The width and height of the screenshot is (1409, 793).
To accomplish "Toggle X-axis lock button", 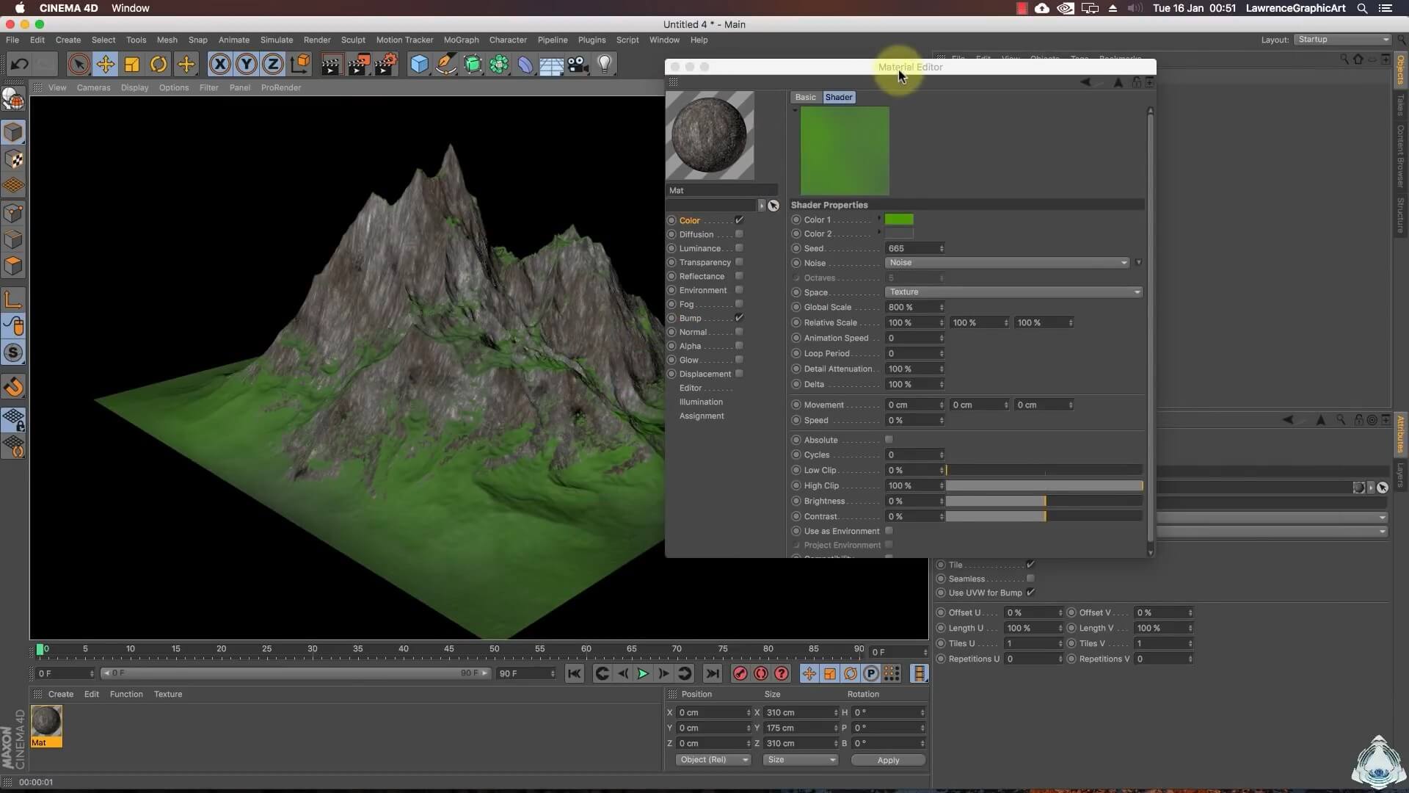I will coord(219,65).
